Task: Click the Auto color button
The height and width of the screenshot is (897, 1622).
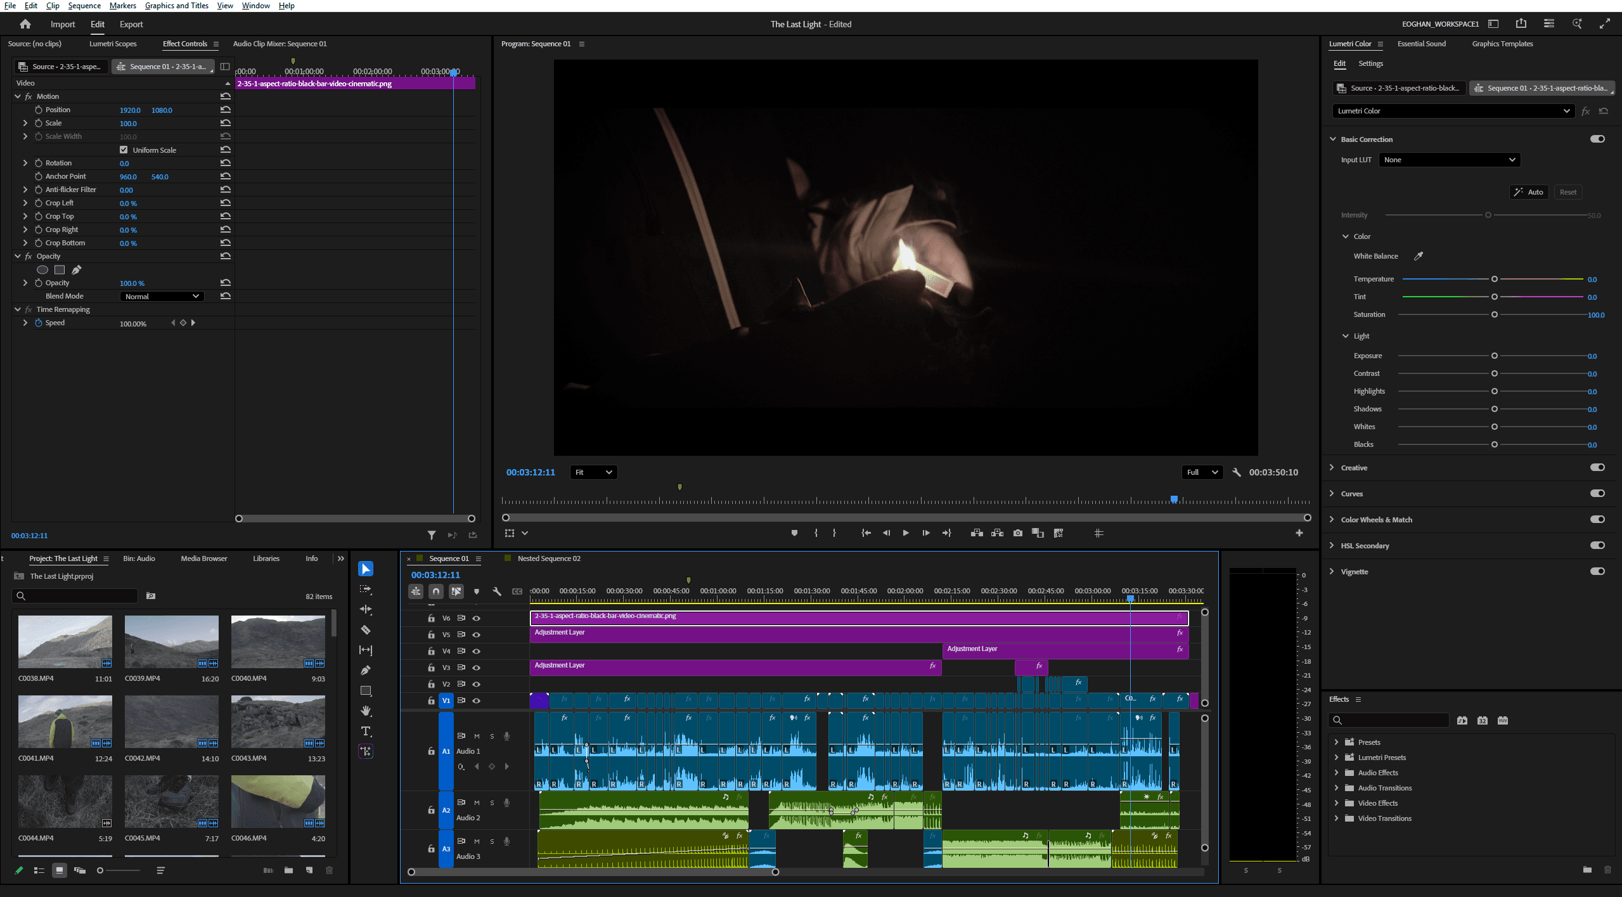Action: coord(1529,192)
